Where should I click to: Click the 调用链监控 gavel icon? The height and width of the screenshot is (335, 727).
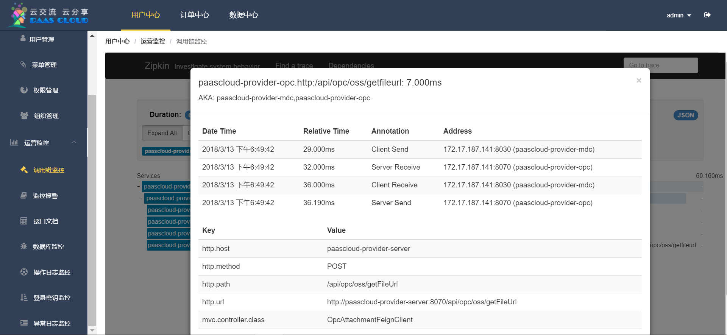pyautogui.click(x=24, y=170)
